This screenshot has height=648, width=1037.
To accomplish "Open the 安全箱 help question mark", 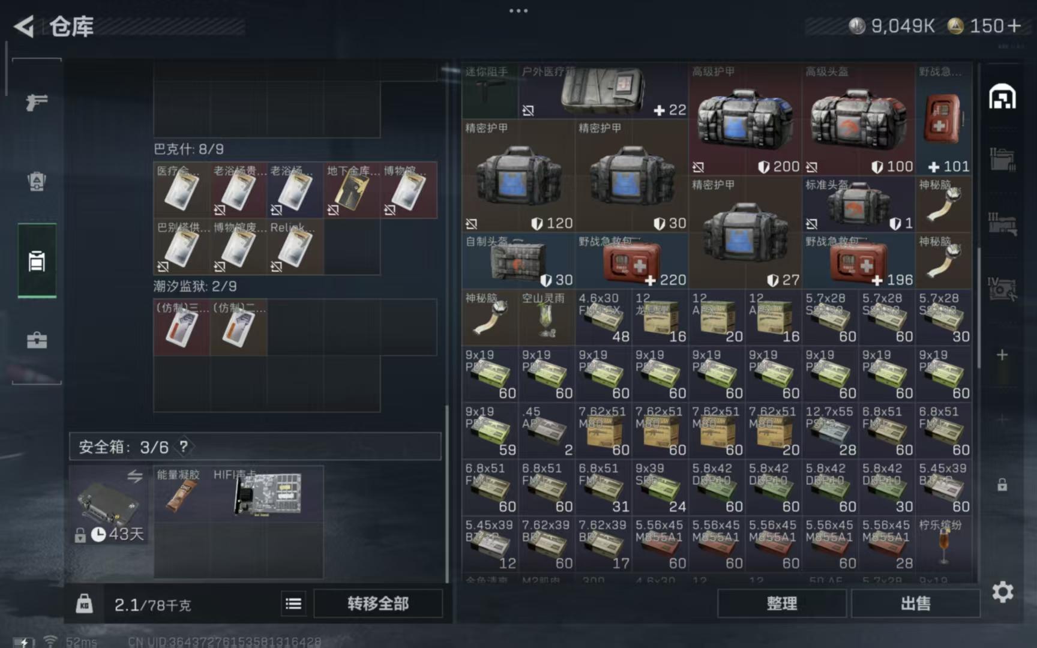I will pos(184,446).
